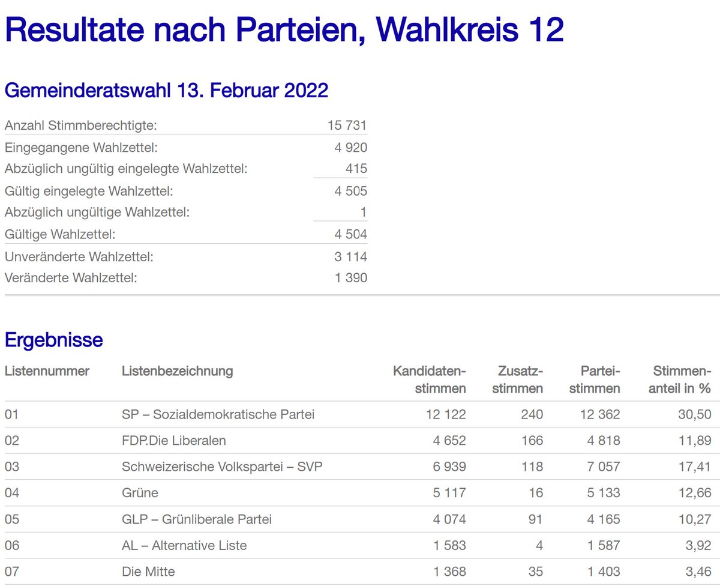
Task: Click GLP candidate votes 4 074
Action: pyautogui.click(x=449, y=519)
